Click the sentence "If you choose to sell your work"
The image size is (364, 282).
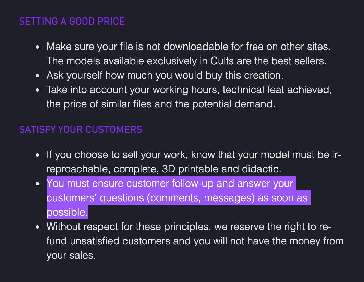[117, 155]
